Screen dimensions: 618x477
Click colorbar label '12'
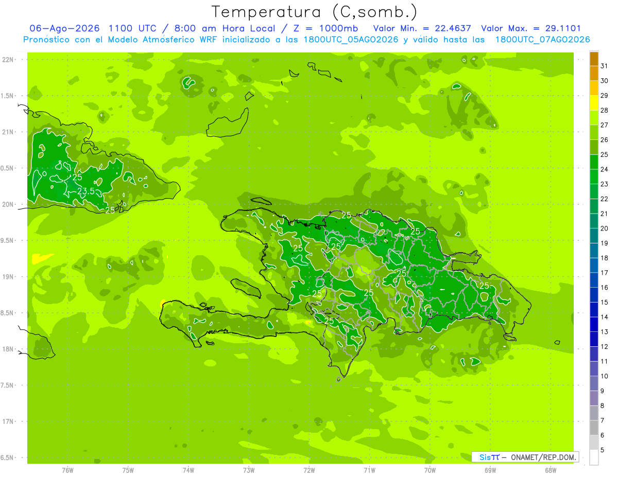click(x=605, y=347)
